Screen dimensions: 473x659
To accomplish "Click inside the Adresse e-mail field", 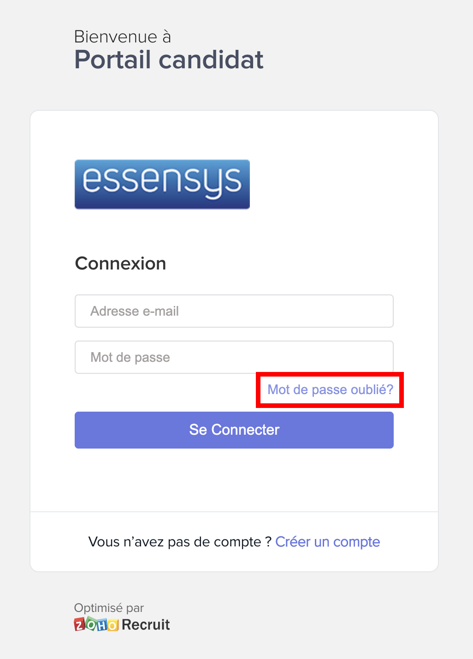I will click(x=234, y=311).
